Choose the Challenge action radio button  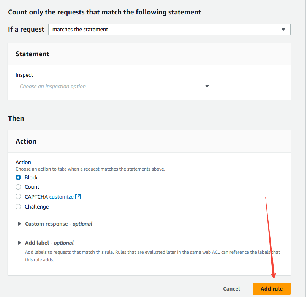18,207
